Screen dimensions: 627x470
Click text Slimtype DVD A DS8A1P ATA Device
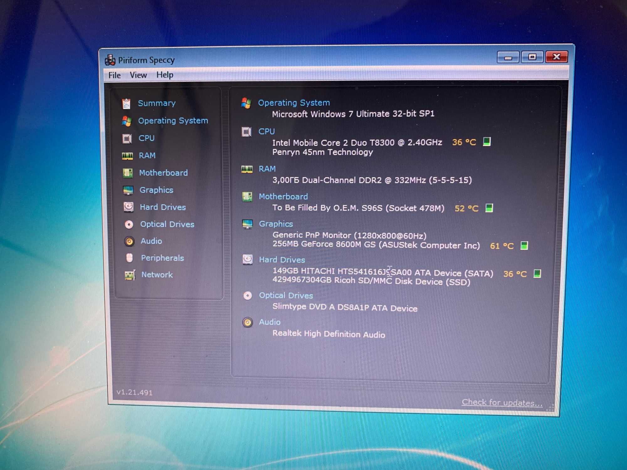(x=345, y=307)
